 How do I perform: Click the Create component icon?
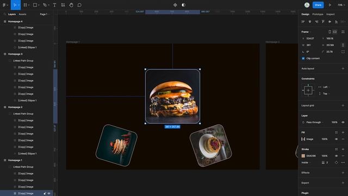click(175, 5)
